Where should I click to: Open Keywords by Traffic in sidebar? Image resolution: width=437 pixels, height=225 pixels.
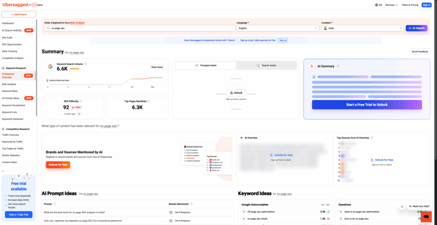click(12, 142)
